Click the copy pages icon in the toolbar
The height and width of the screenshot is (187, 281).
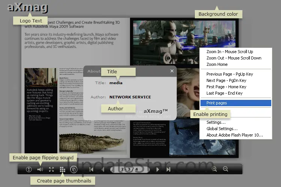tap(74, 169)
